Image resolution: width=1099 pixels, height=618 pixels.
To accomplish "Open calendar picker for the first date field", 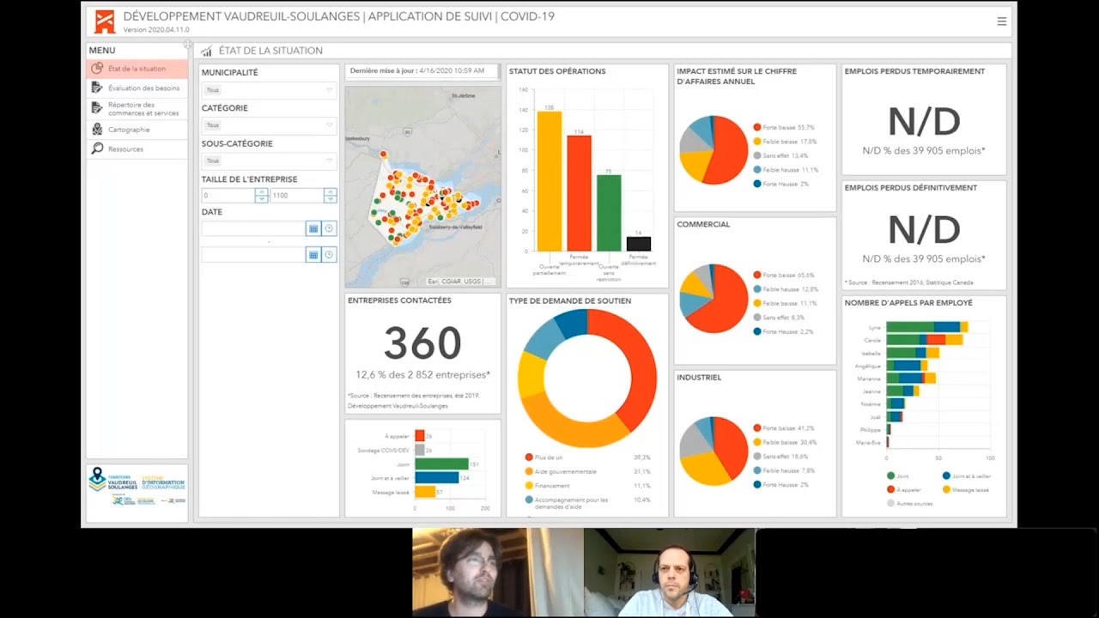I will tap(313, 228).
